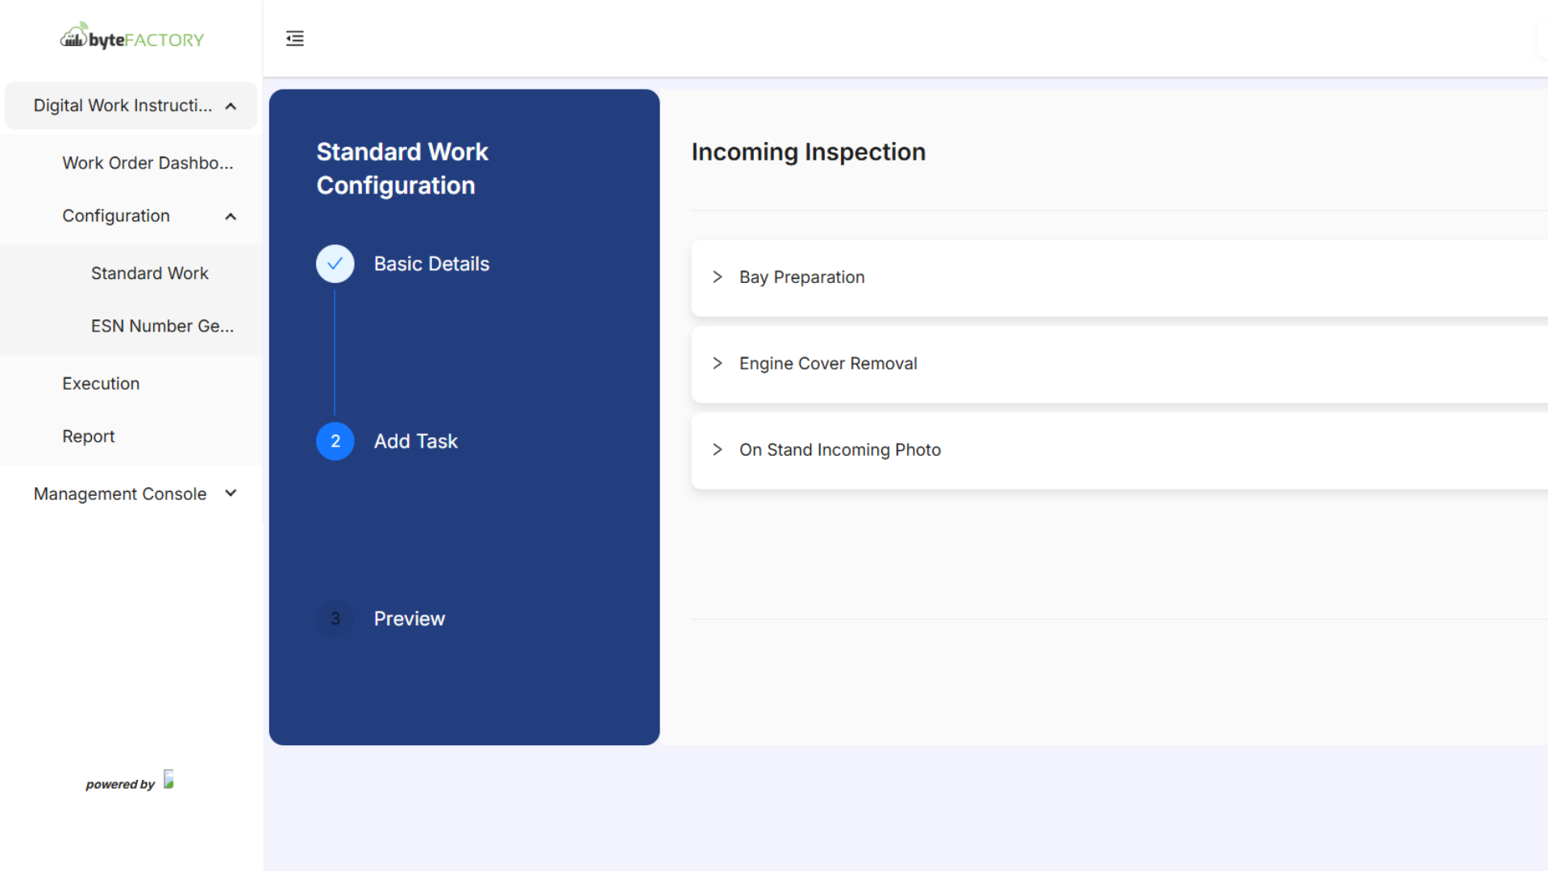
Task: Select the step 2 Add Task circle
Action: 335,441
